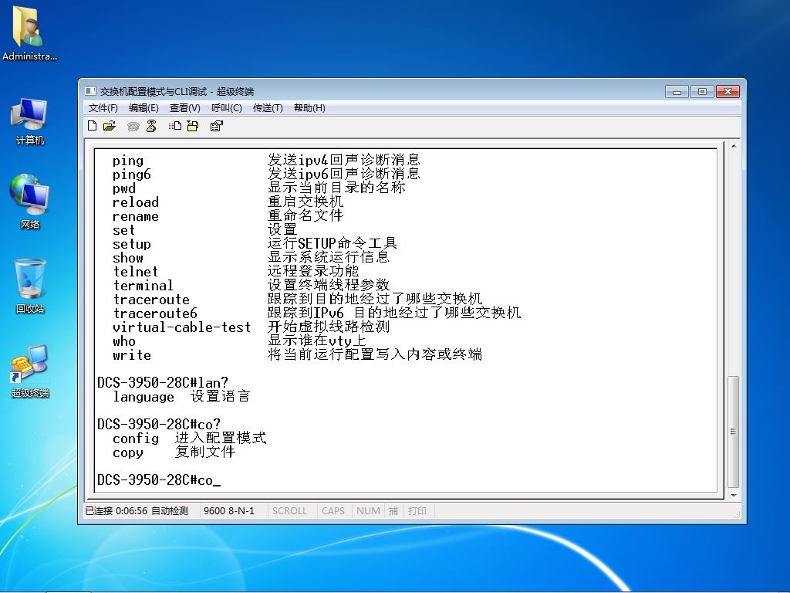Open the 查看(V) menu

[185, 108]
